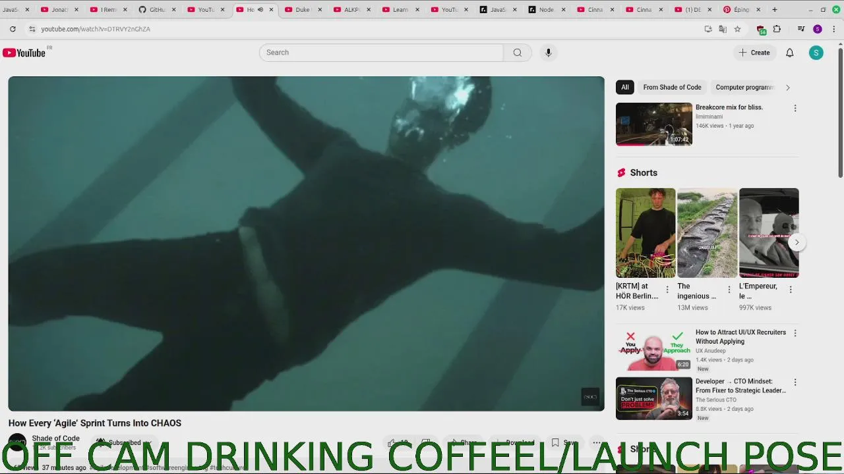
Task: Reload the page with the refresh icon
Action: (x=13, y=29)
